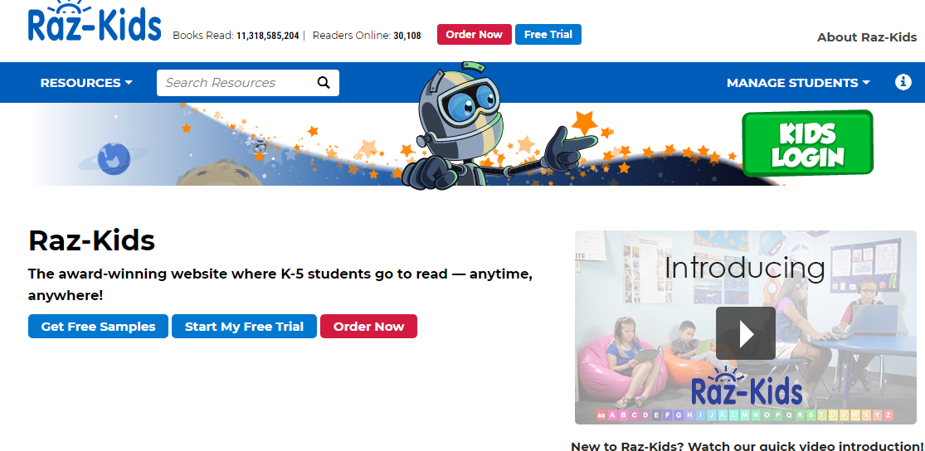Open the info circle icon

[x=903, y=82]
